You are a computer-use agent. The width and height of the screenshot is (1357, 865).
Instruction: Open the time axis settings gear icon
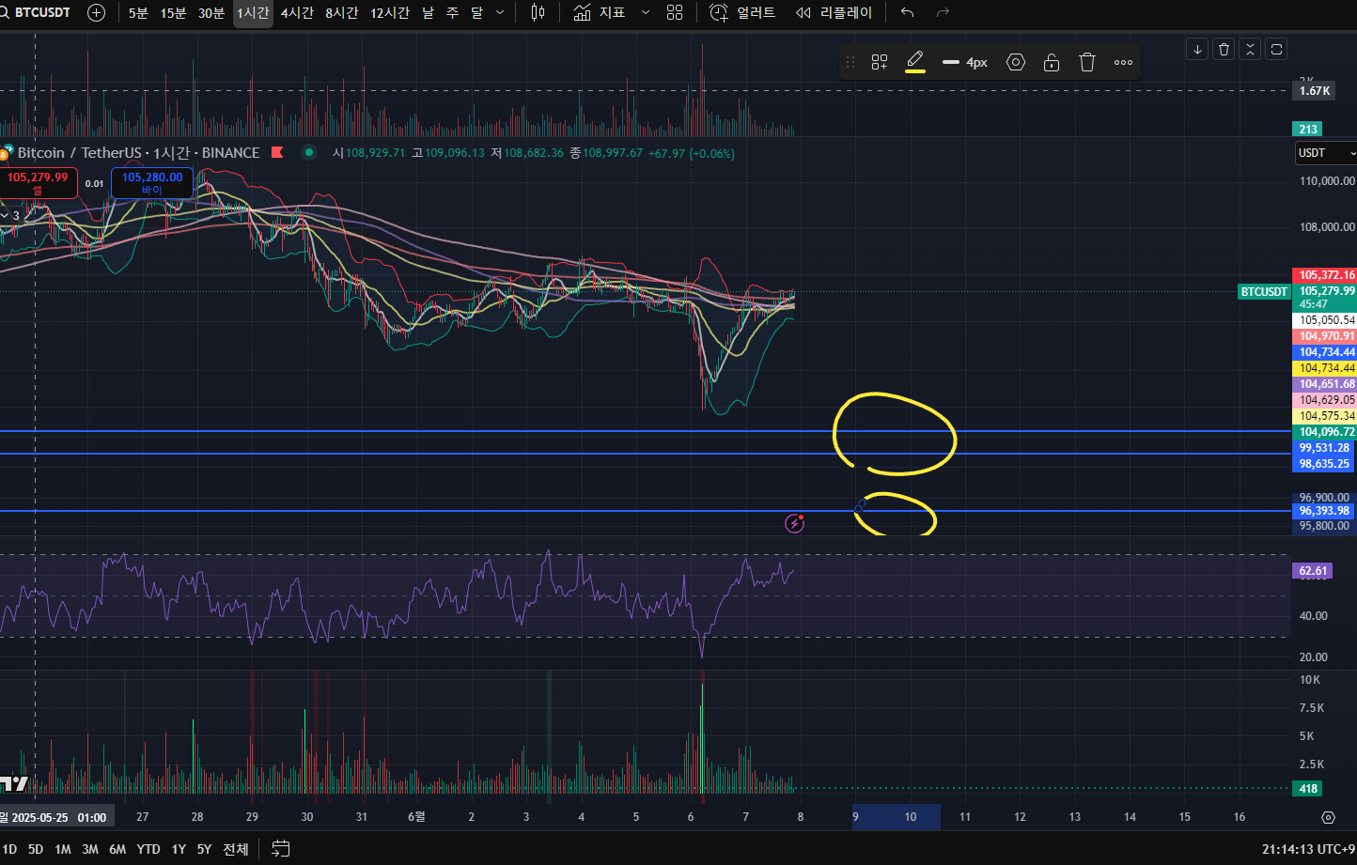click(x=1328, y=817)
